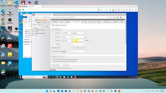
Task: Open AnyDesk hamburger menu
Action: pos(136,10)
